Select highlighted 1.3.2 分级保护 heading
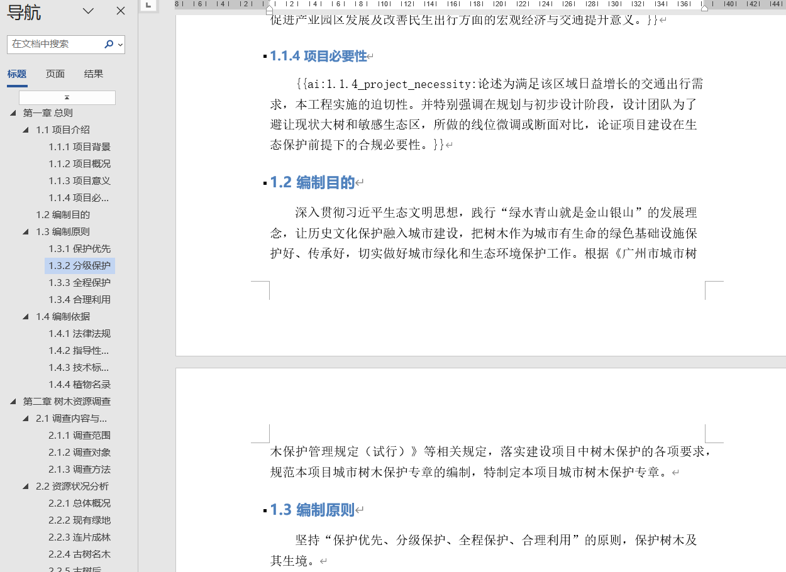786x572 pixels. tap(80, 265)
